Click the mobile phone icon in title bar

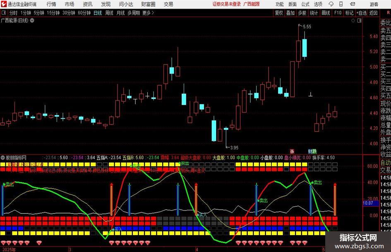(341, 4)
